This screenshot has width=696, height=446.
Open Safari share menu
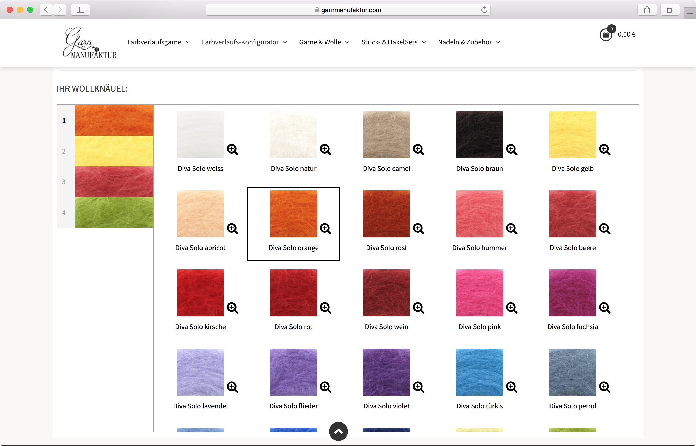pos(647,10)
